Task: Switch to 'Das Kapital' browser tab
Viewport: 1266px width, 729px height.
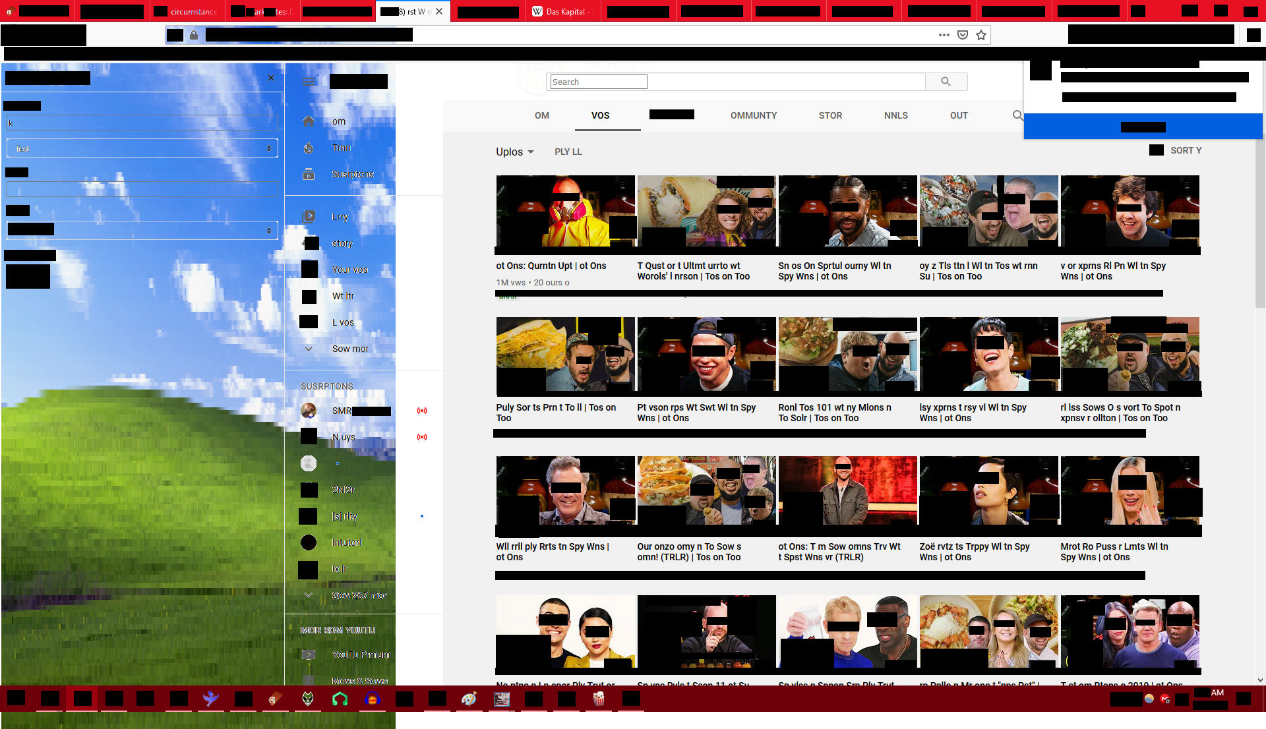Action: 564,11
